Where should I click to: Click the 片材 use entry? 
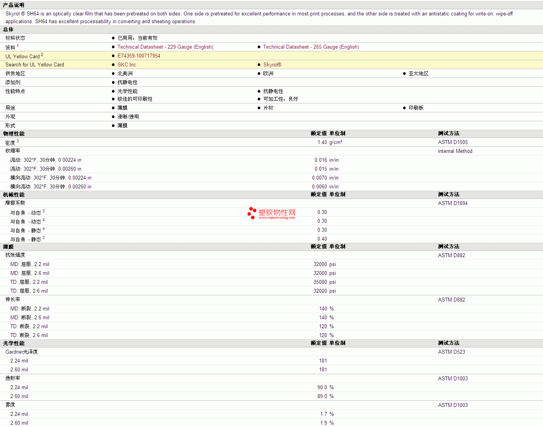[x=268, y=108]
